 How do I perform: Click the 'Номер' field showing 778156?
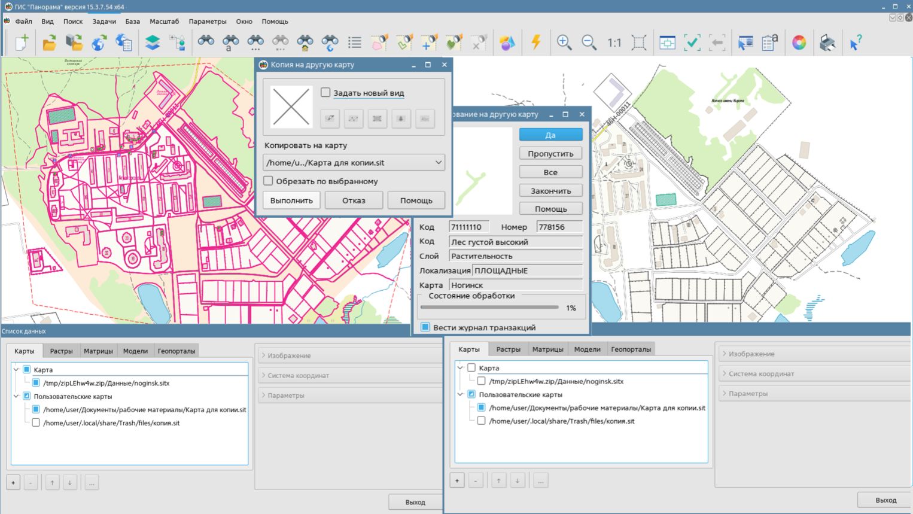coord(559,227)
